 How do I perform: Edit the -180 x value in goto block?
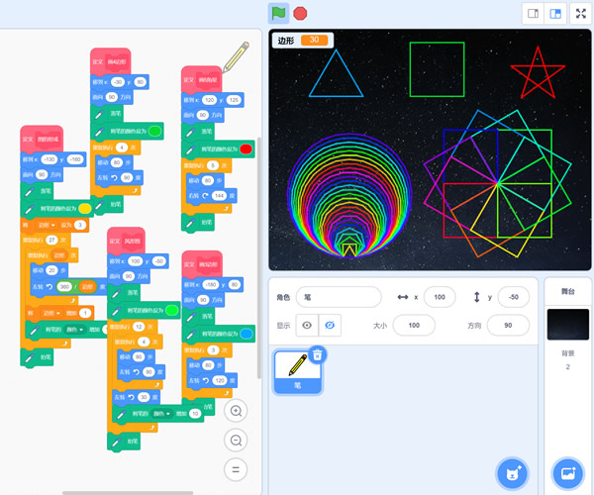click(210, 284)
